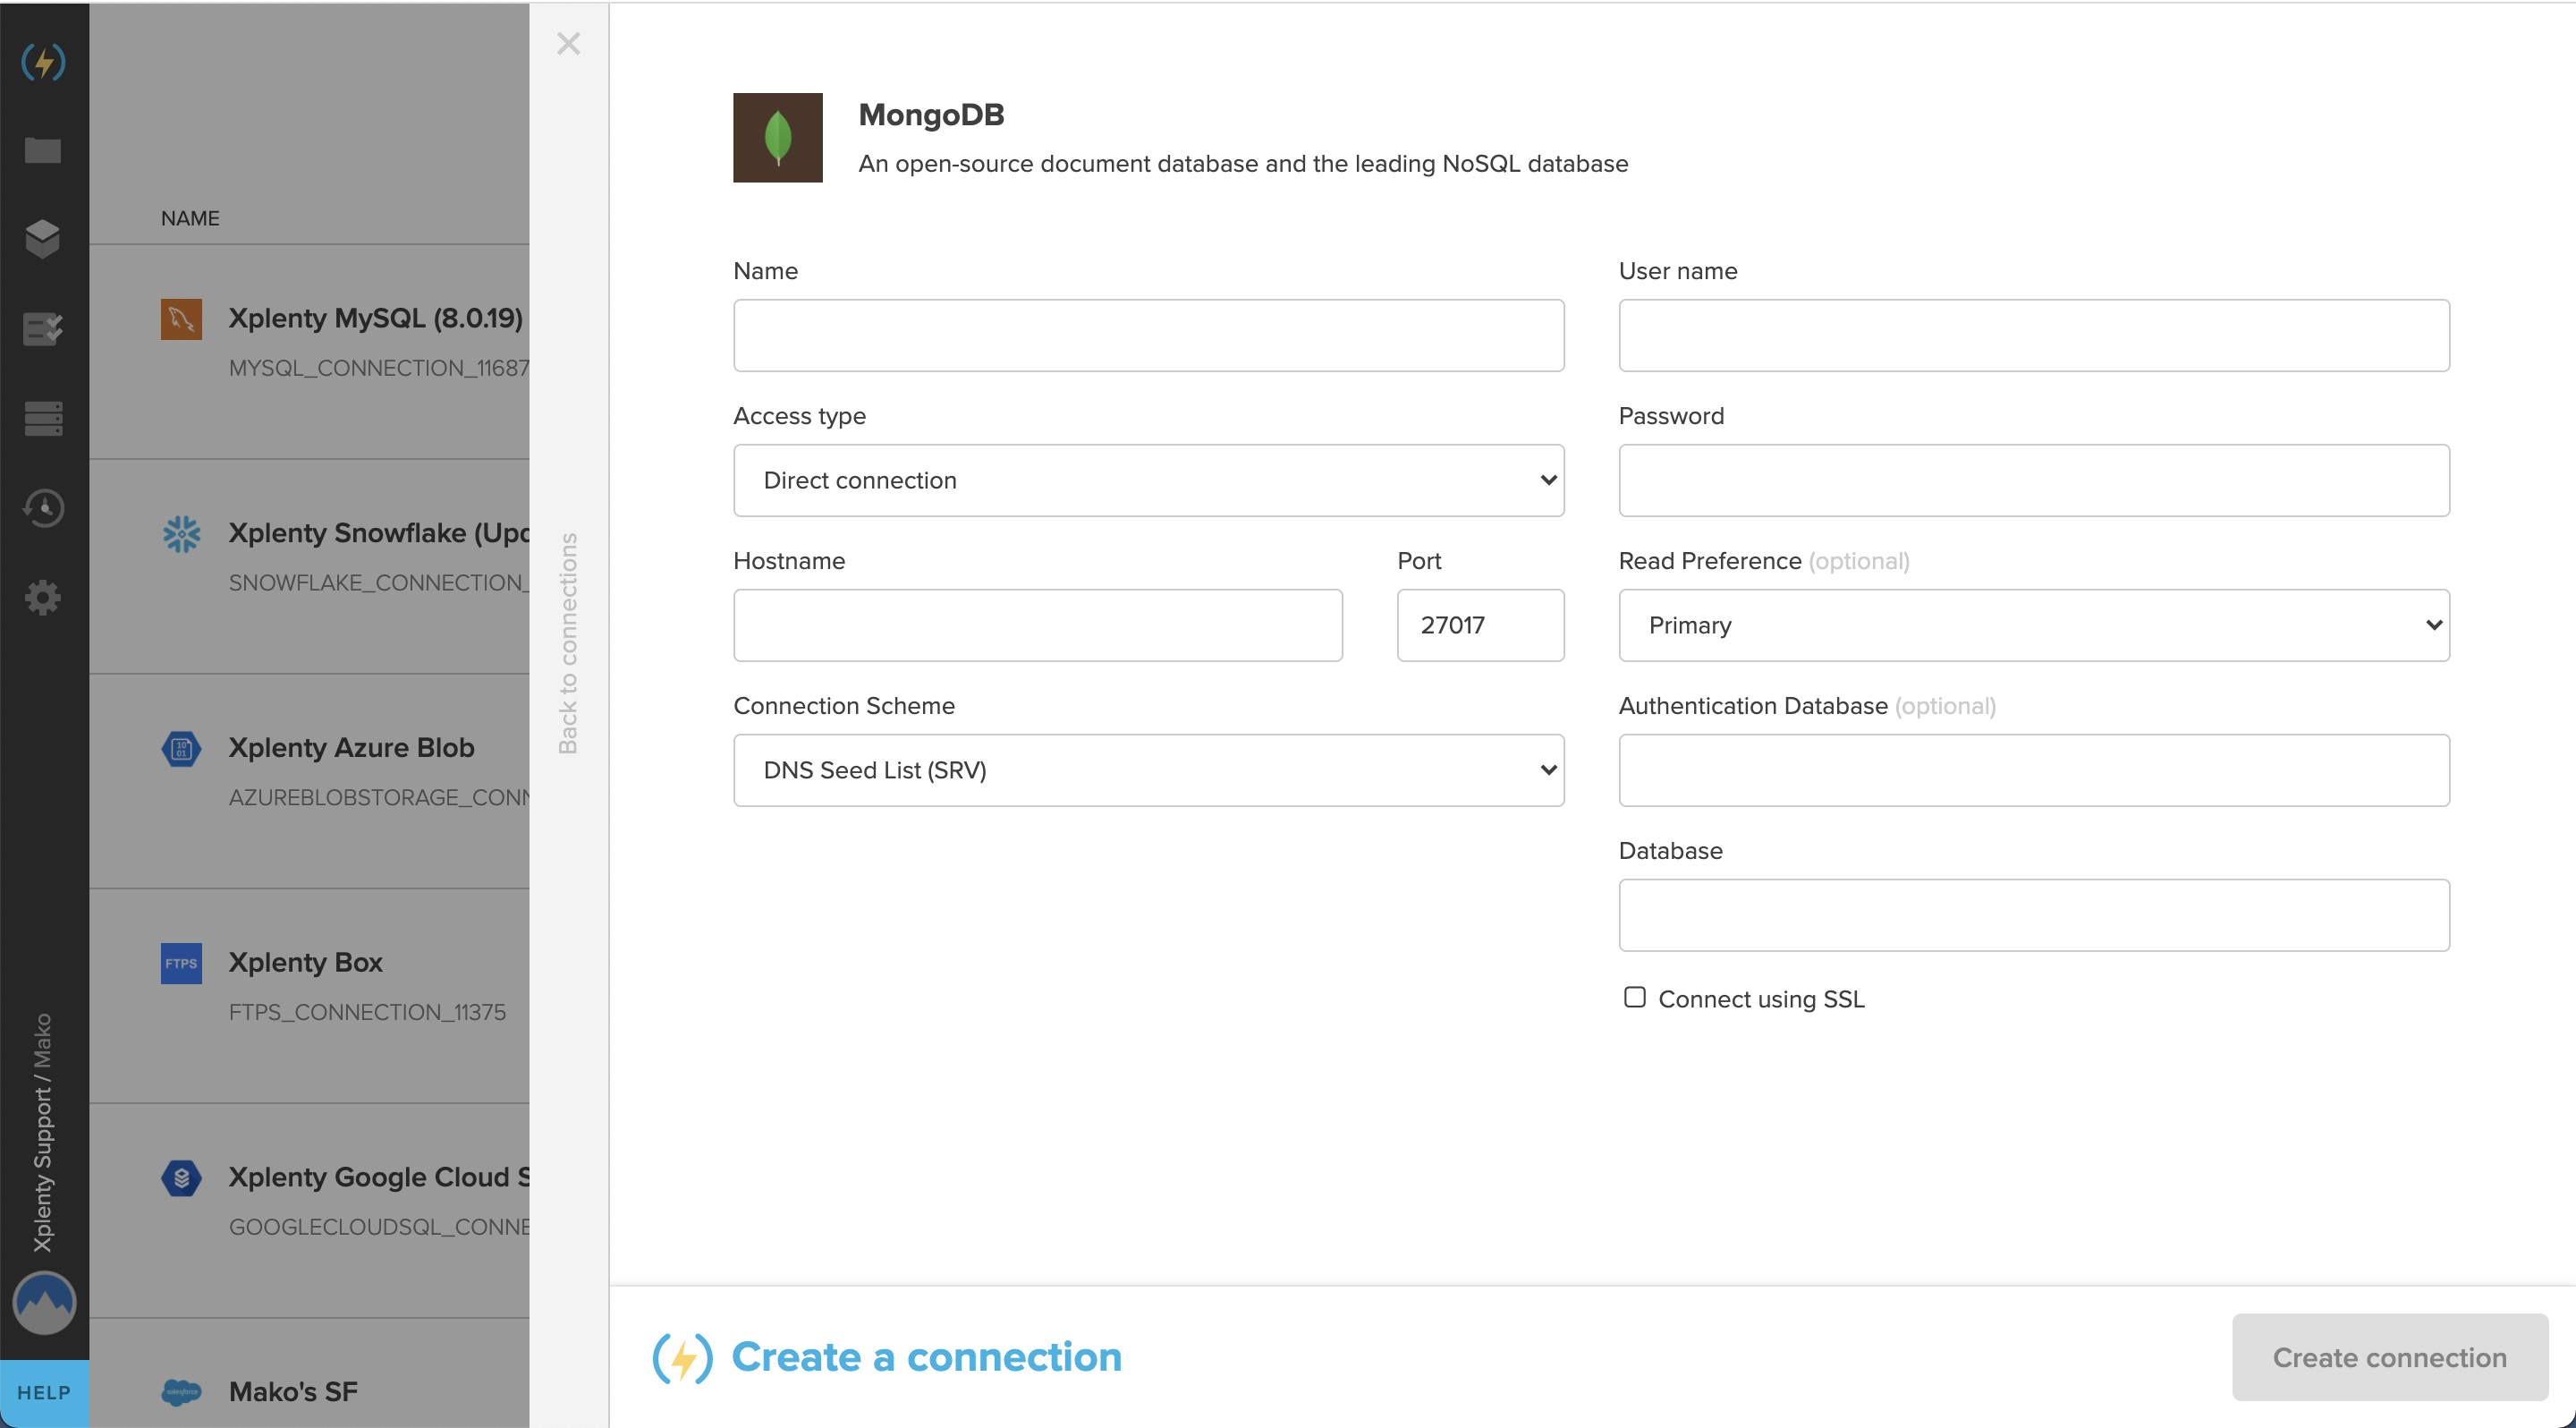Close the connection panel with X
Viewport: 2576px width, 1428px height.
pyautogui.click(x=568, y=43)
